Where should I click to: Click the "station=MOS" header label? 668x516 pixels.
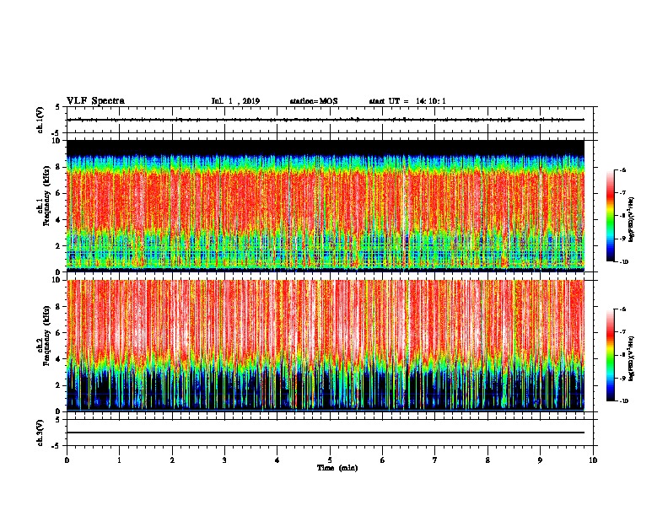(x=314, y=101)
